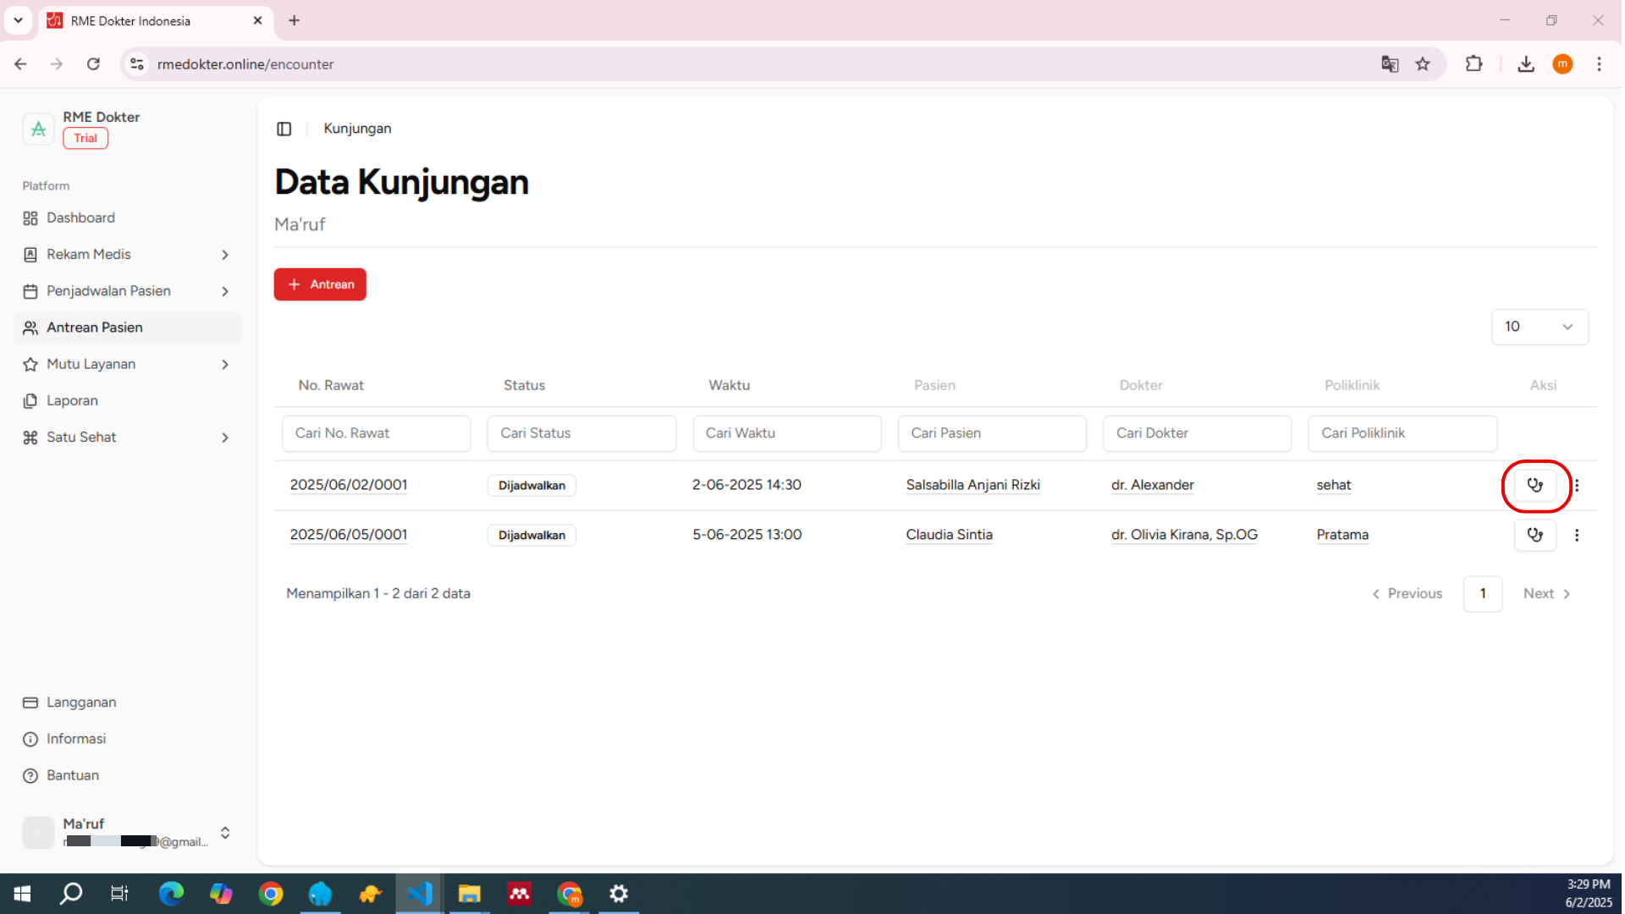
Task: Expand the Rekam Medis menu
Action: point(127,254)
